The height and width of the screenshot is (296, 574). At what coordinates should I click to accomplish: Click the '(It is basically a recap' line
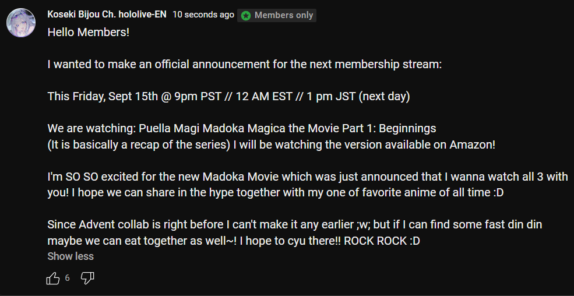point(271,145)
